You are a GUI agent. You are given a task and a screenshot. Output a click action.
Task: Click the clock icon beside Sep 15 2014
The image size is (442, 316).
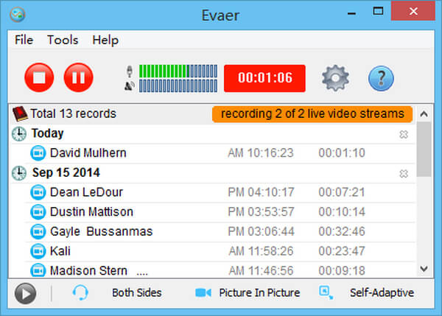tap(19, 173)
